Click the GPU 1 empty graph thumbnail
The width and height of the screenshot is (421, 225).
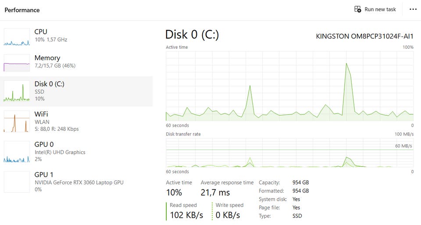point(17,182)
